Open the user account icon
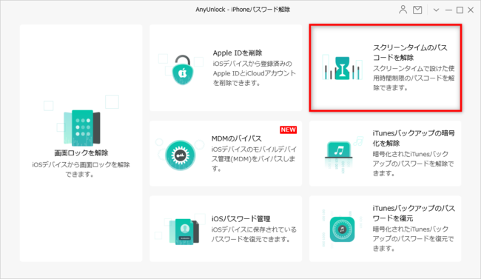The width and height of the screenshot is (481, 279). [x=403, y=10]
